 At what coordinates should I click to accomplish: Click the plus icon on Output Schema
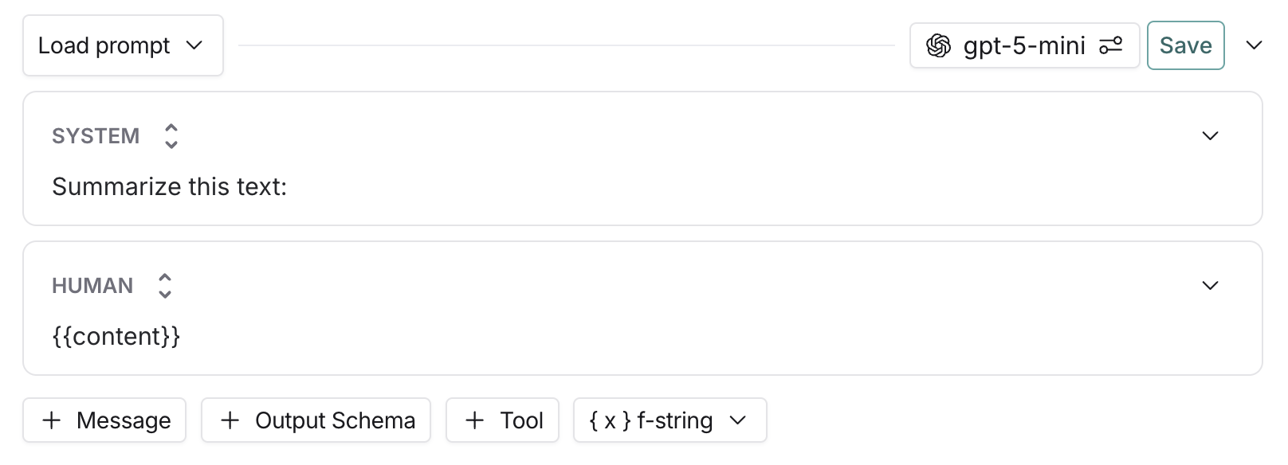(x=230, y=420)
